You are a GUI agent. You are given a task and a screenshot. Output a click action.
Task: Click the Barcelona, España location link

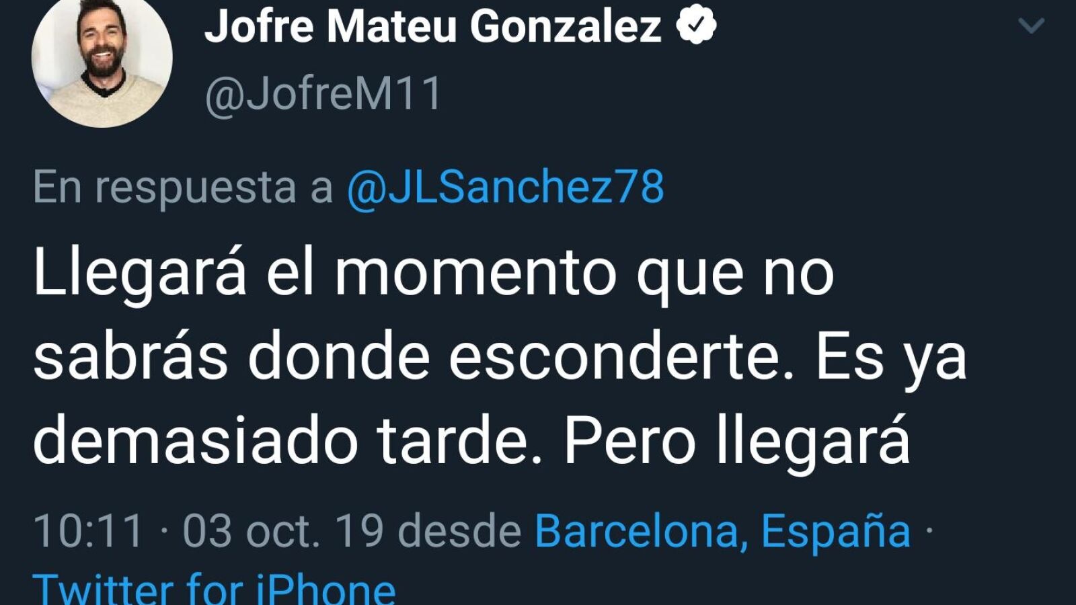[722, 531]
